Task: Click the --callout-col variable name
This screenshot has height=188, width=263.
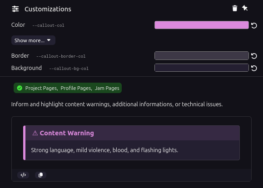Action: [48, 25]
